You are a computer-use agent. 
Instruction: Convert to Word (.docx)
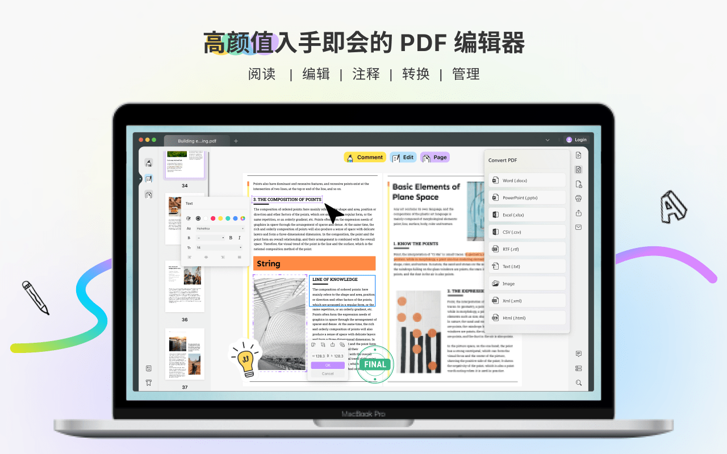pos(527,180)
